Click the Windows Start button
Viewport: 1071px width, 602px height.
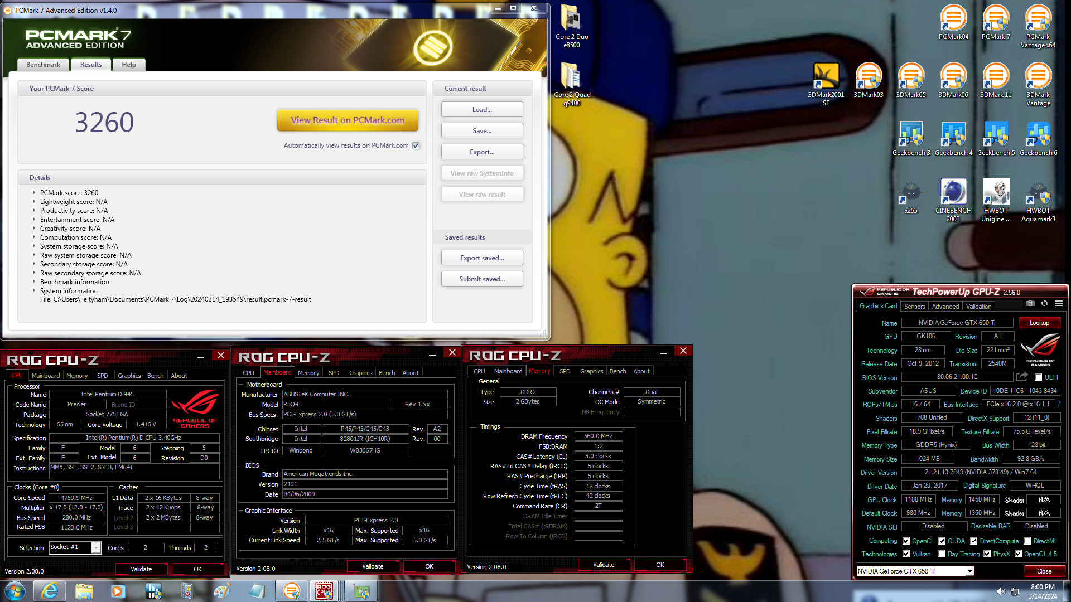15,591
